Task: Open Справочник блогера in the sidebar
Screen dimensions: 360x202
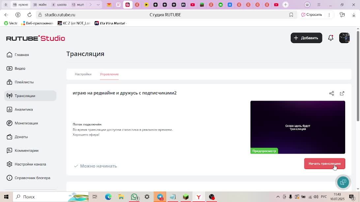Action: click(30, 178)
